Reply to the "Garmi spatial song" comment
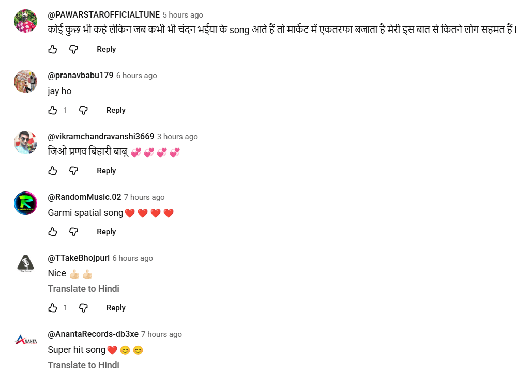Image resolution: width=517 pixels, height=370 pixels. tap(106, 232)
